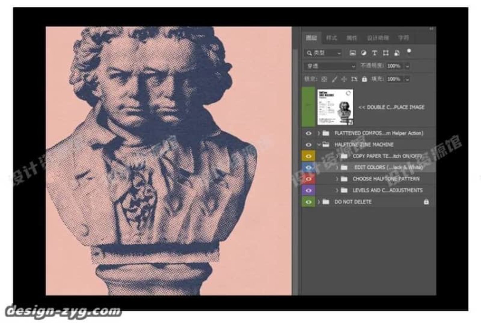Expand the EDIT COLORS group

point(337,168)
